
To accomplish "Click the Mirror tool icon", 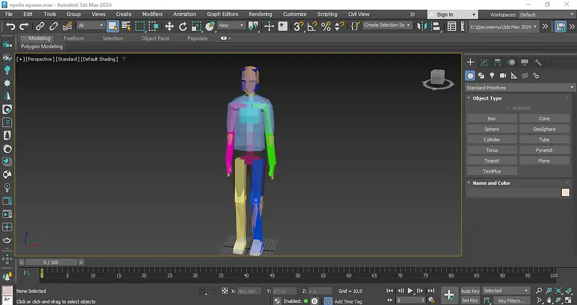I will tap(422, 26).
